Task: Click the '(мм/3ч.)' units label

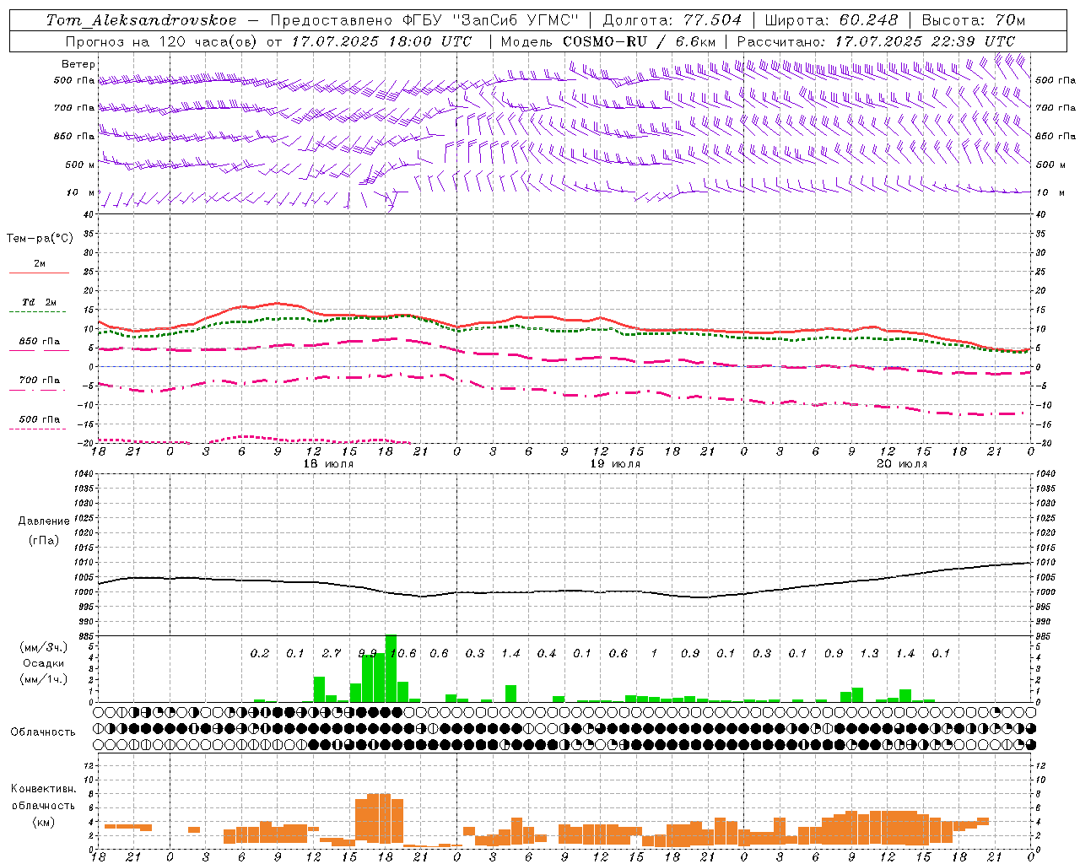Action: 43,647
